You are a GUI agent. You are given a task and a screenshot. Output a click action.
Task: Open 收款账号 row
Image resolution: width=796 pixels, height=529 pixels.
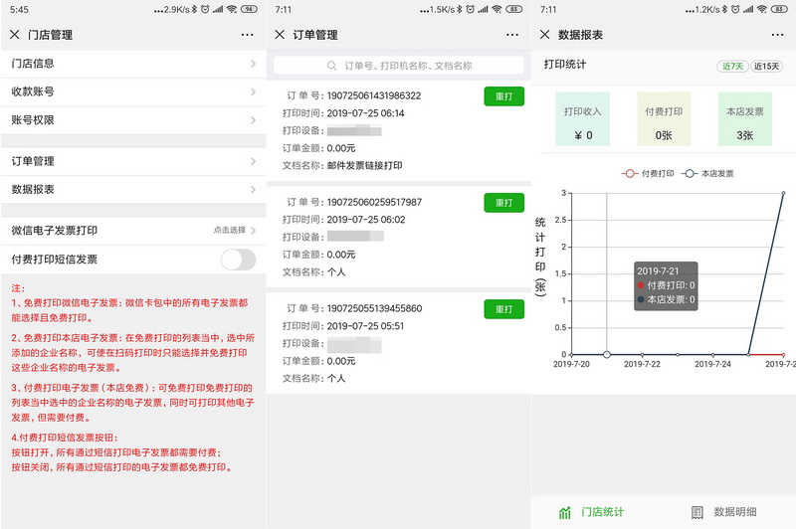(133, 91)
